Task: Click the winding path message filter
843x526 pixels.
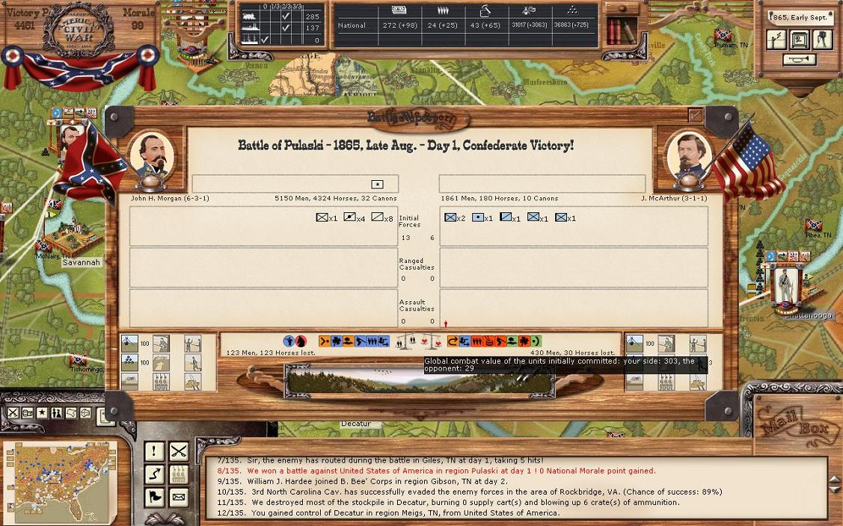Action: coord(154,474)
